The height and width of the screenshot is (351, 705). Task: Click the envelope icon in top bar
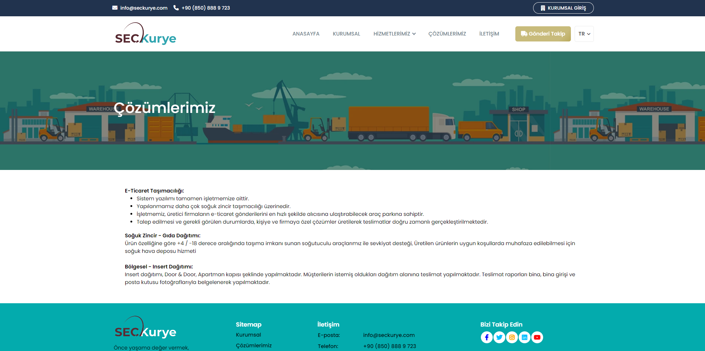(x=115, y=8)
